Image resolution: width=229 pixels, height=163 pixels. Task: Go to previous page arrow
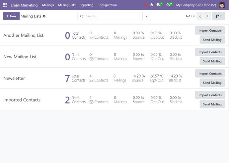point(200,16)
